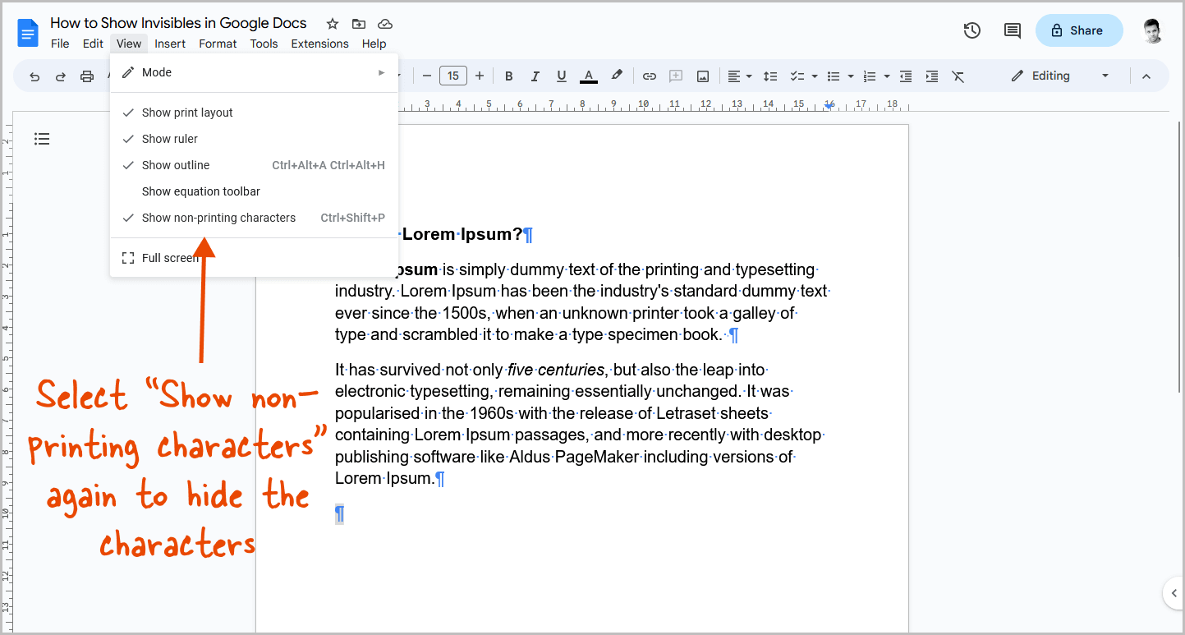Apply Italic formatting
The height and width of the screenshot is (635, 1185).
tap(535, 76)
